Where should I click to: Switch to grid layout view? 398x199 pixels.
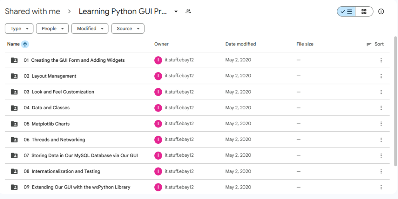[364, 12]
